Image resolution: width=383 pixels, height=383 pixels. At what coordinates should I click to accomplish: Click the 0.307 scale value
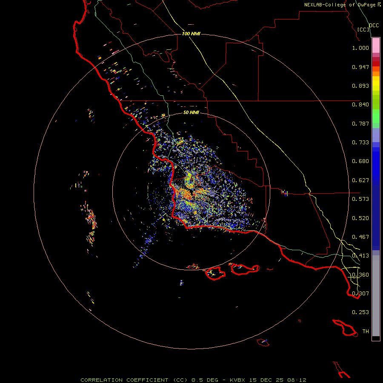click(x=360, y=294)
